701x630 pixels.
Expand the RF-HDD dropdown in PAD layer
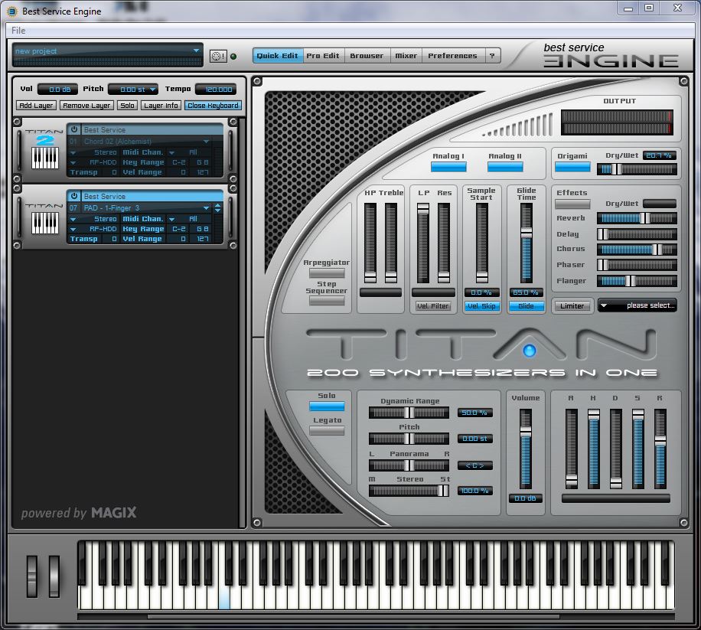coord(73,229)
